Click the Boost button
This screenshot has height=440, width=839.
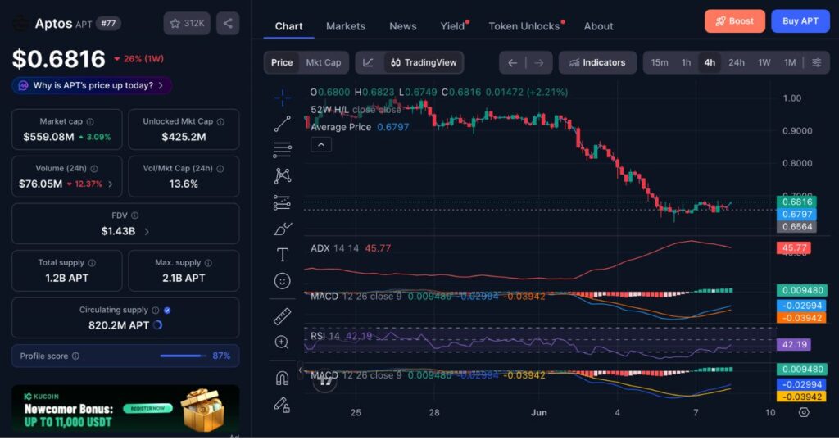[x=735, y=20]
